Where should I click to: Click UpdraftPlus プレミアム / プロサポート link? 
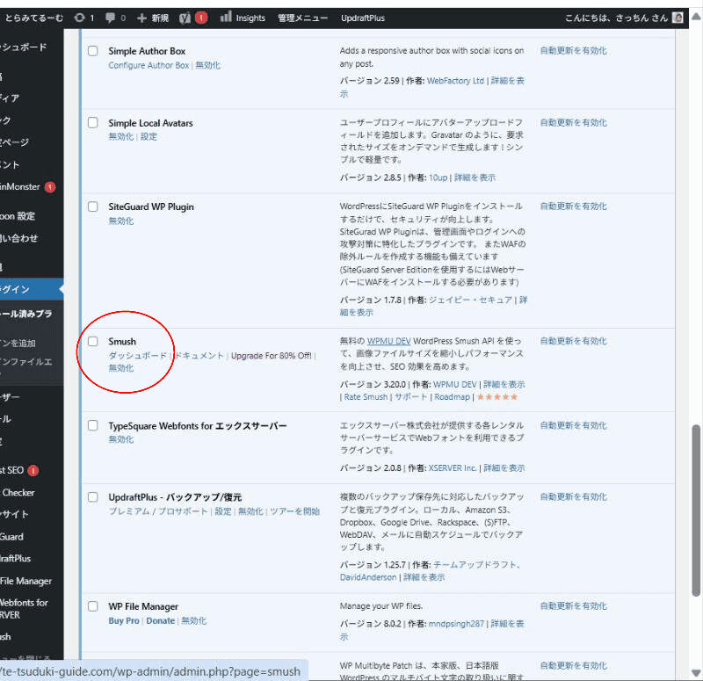(x=158, y=511)
